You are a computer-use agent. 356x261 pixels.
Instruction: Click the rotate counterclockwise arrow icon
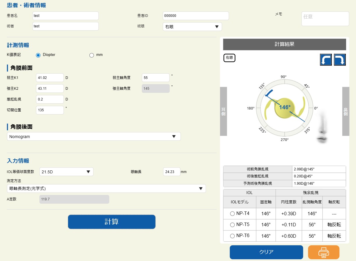[326, 60]
